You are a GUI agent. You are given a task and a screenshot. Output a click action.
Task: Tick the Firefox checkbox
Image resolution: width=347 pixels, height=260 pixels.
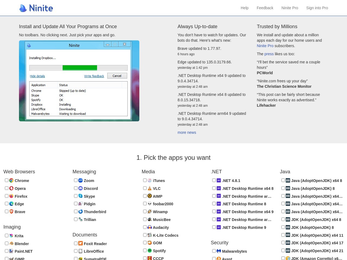coord(7,196)
